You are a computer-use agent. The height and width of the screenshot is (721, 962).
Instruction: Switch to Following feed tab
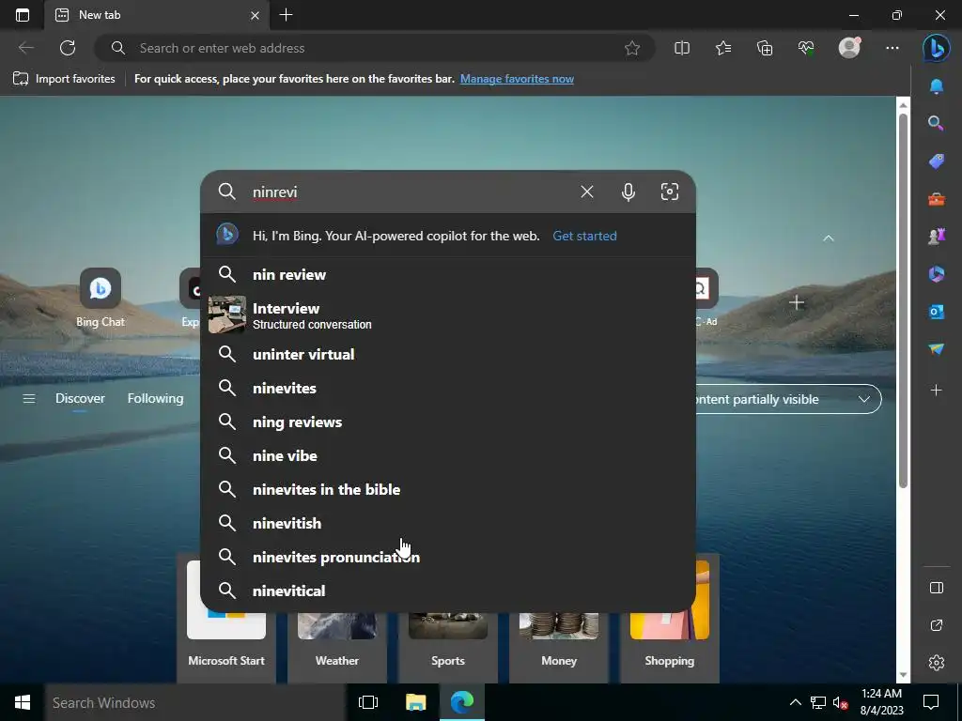[155, 398]
